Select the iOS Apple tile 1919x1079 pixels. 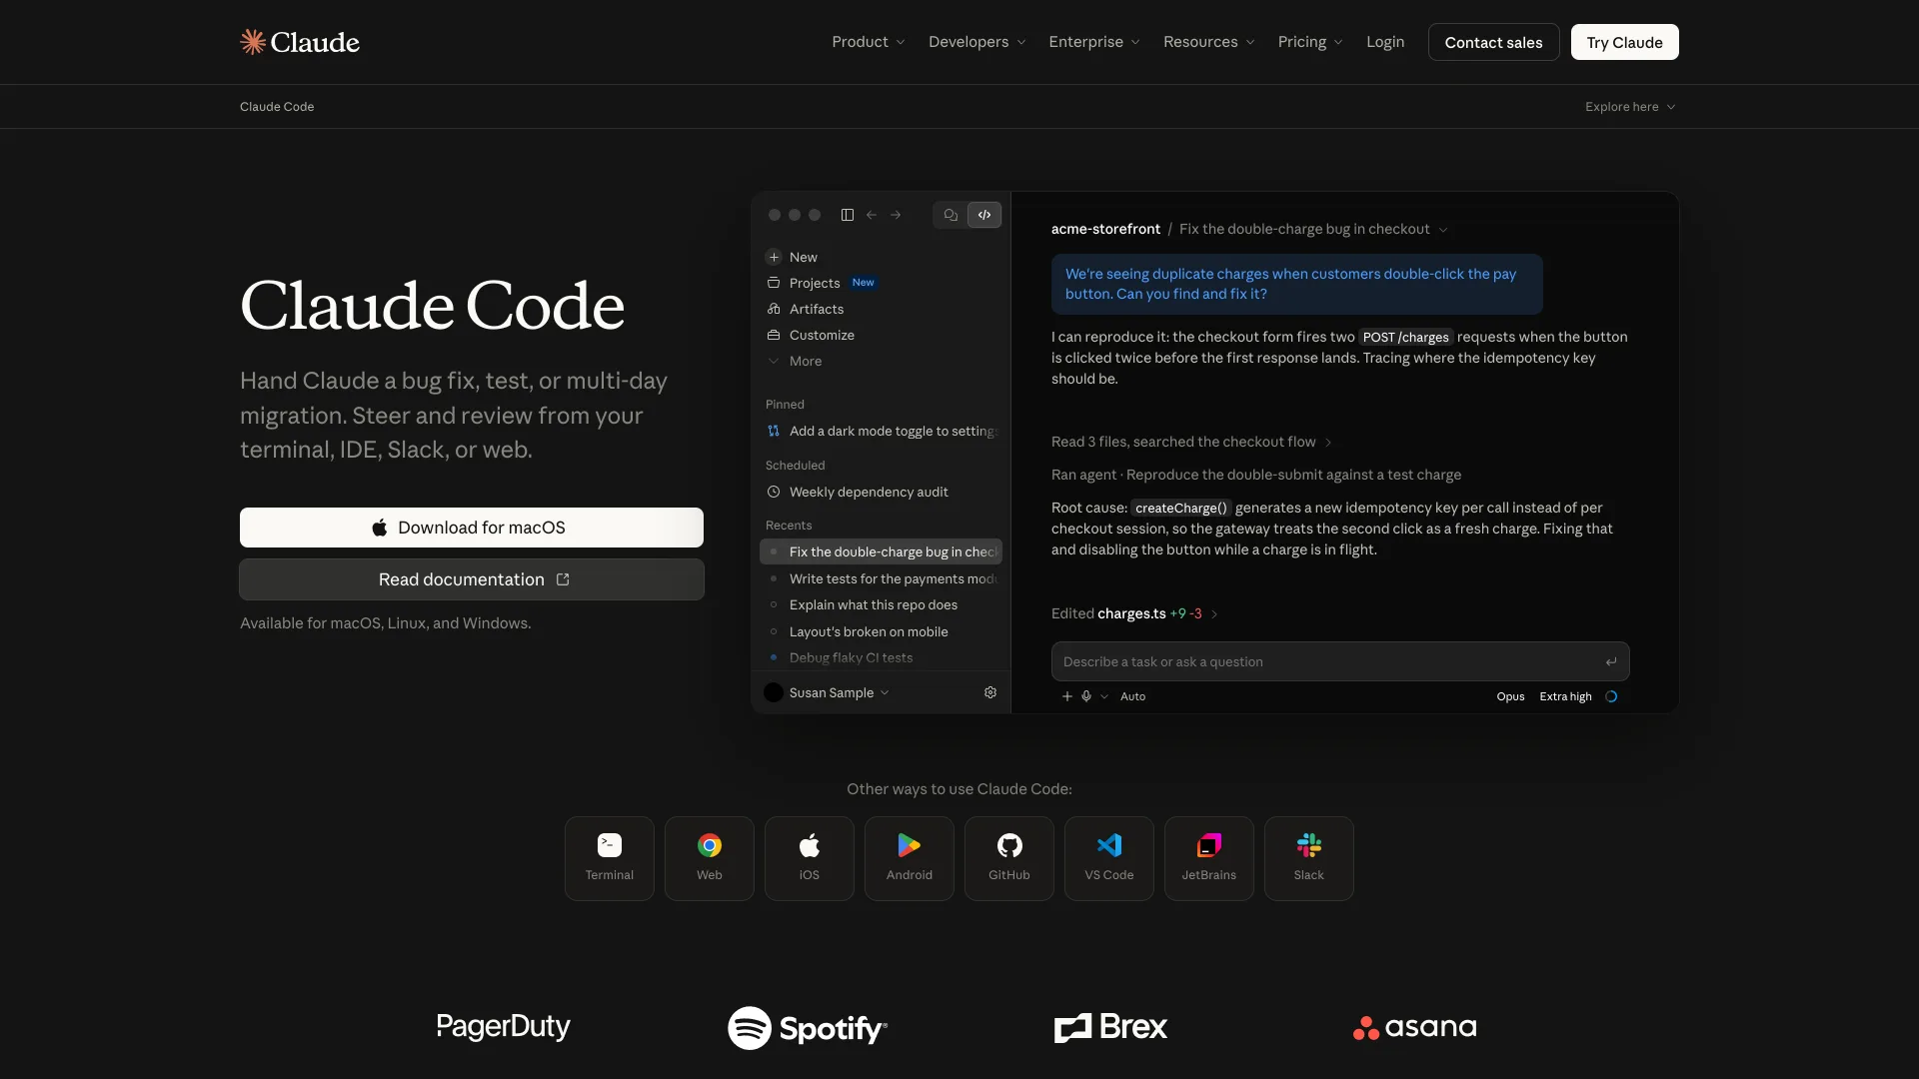tap(810, 858)
